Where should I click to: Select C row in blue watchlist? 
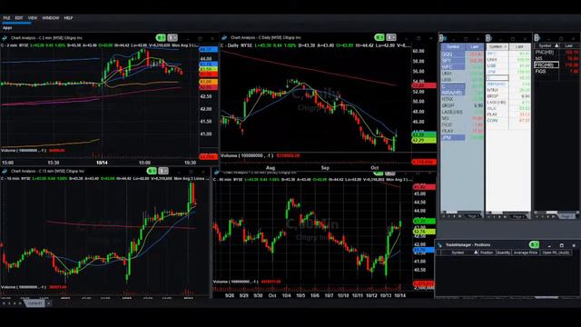462,86
